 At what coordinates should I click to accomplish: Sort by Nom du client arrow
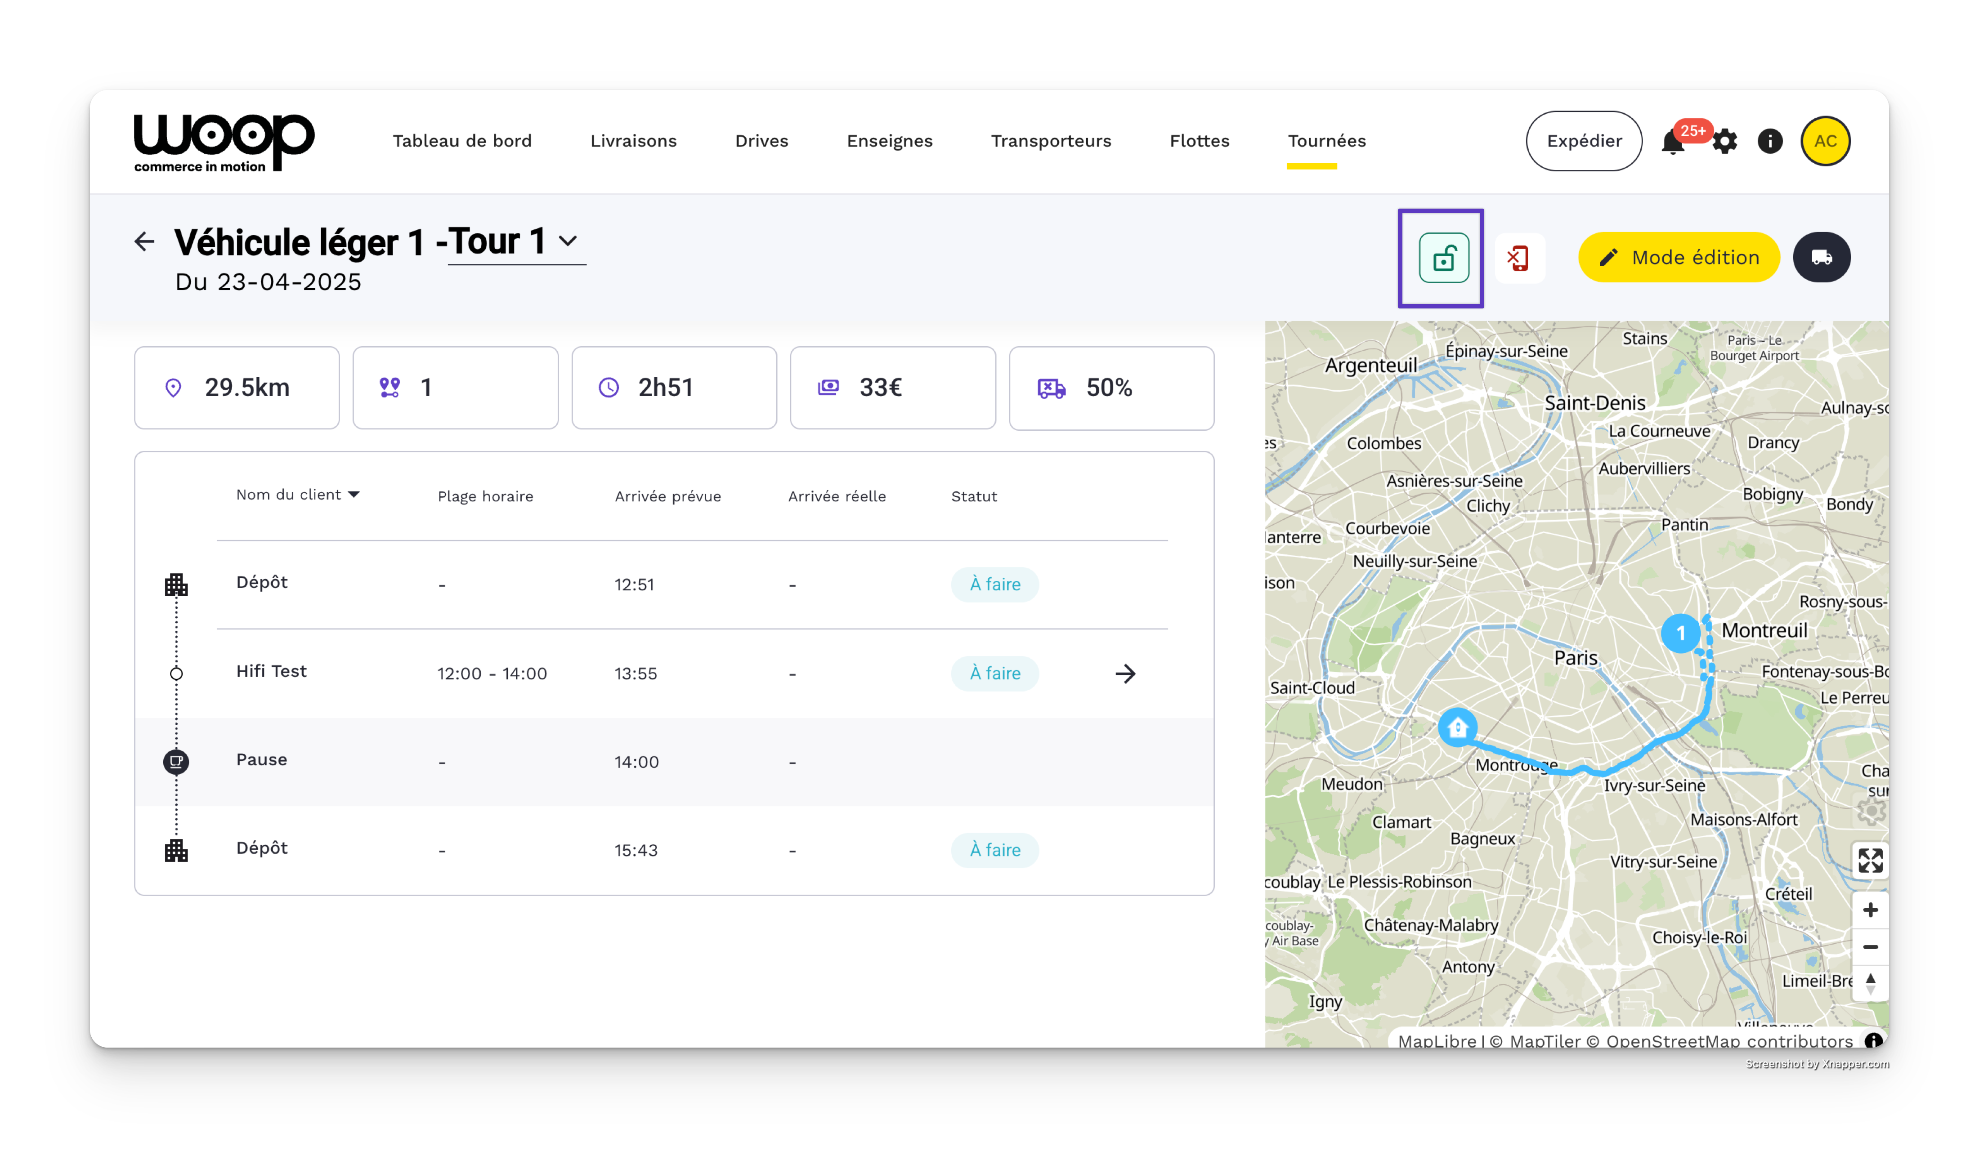pyautogui.click(x=354, y=495)
